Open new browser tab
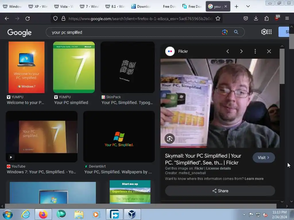Viewport: 294px width, 220px height. point(237,7)
